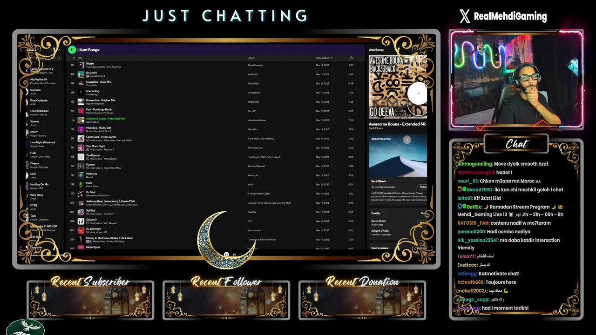This screenshot has height=335, width=596.
Task: Click the equalizer icon beside Awesome Bouna track
Action: [x=73, y=120]
